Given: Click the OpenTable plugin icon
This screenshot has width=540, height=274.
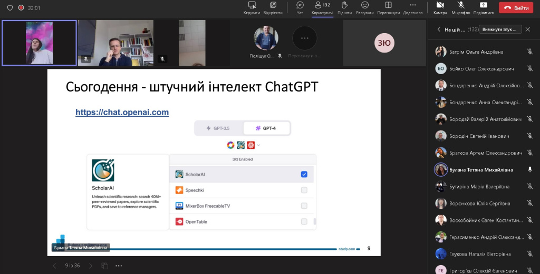Looking at the screenshot, I should 179,221.
